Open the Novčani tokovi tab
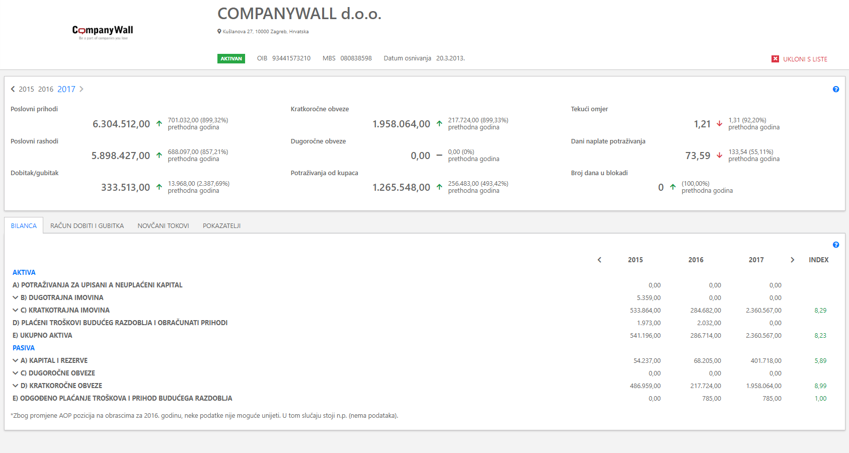This screenshot has height=453, width=849. (163, 225)
